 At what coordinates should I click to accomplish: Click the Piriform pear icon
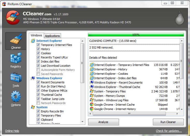(180, 18)
